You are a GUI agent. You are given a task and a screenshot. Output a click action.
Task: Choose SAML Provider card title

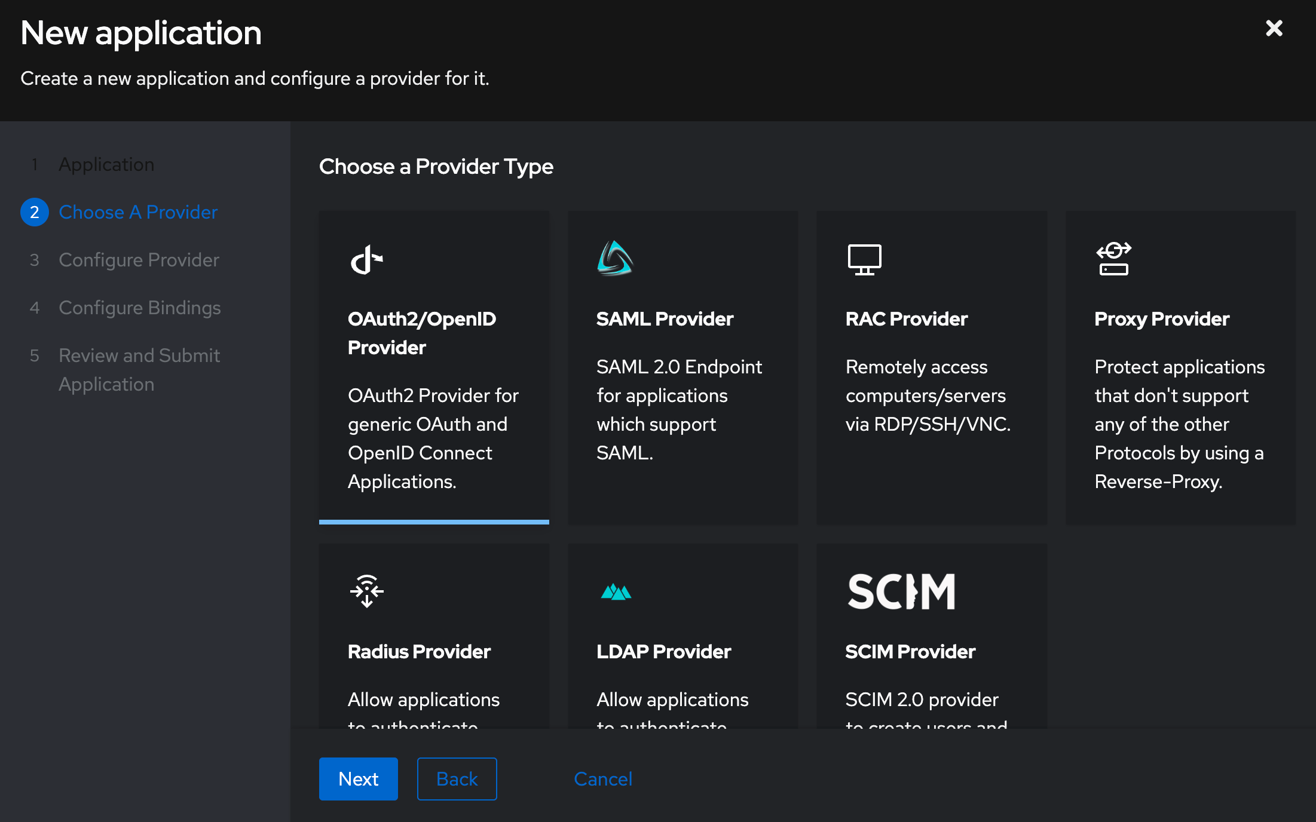click(x=665, y=319)
